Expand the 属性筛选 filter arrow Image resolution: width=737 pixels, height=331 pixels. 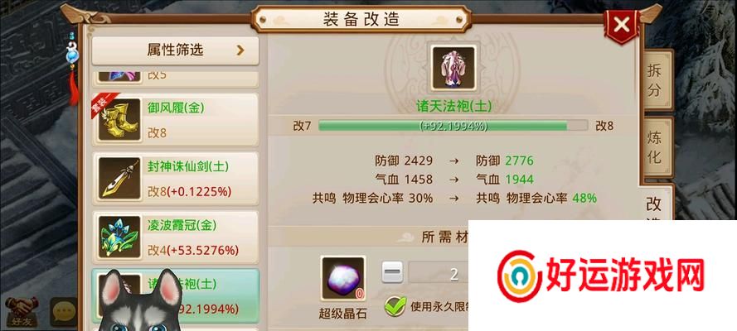pyautogui.click(x=240, y=50)
